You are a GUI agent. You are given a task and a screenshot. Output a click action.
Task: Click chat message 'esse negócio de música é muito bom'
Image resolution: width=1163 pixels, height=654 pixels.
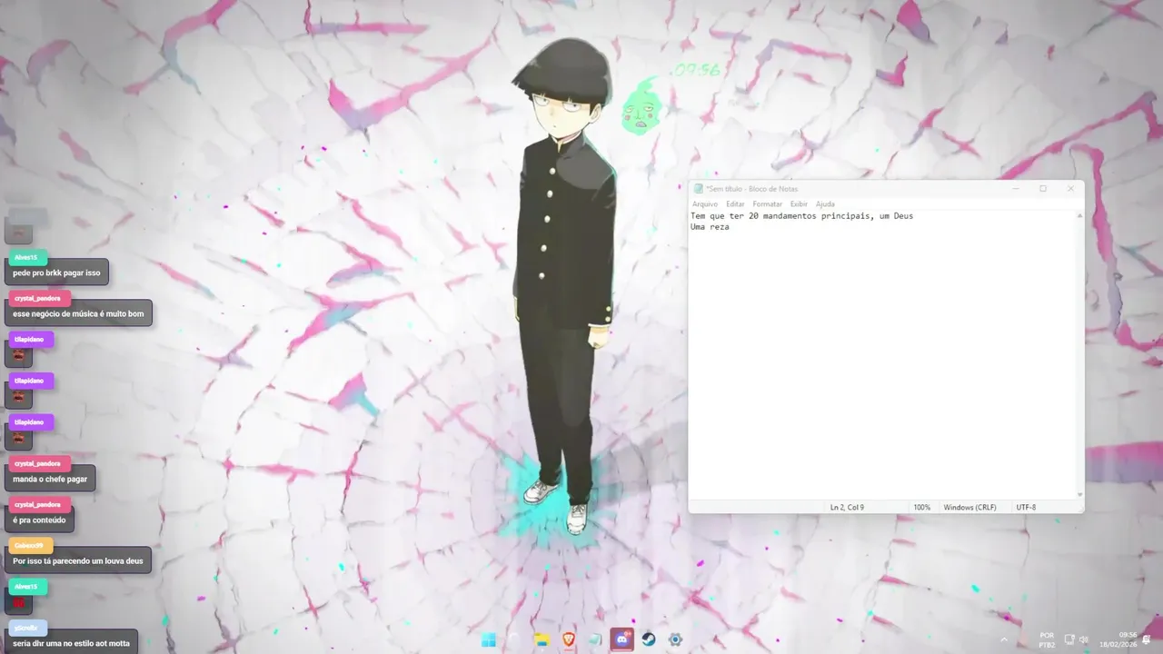78,313
